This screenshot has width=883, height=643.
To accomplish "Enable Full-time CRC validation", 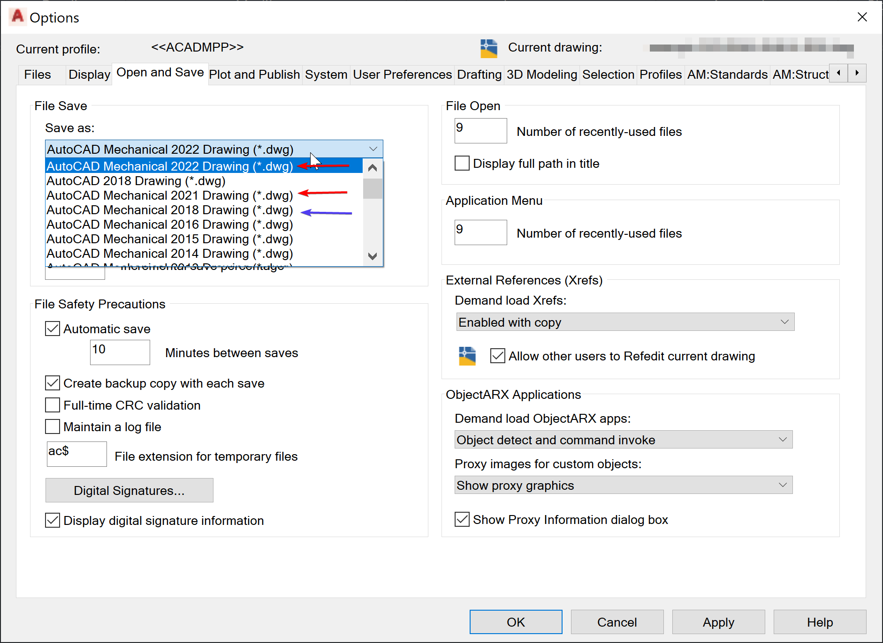I will click(x=53, y=405).
